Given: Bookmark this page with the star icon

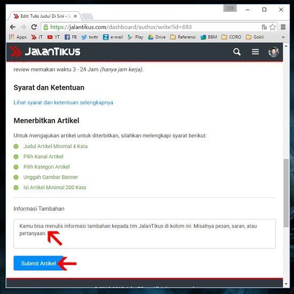Looking at the screenshot, I should pos(273,27).
